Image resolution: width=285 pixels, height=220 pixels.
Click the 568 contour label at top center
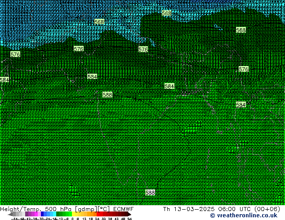click(166, 13)
